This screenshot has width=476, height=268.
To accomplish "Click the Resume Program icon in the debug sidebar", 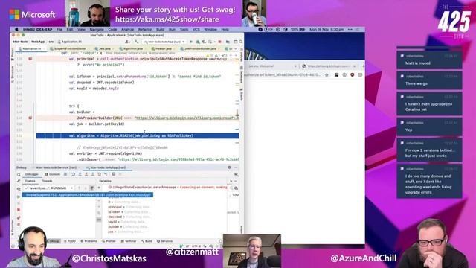I will [19, 197].
